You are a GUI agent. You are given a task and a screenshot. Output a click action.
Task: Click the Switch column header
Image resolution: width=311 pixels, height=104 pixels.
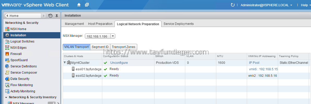170,56
